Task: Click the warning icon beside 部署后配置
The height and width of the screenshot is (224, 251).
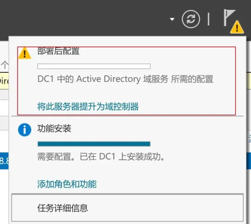Action: tap(24, 53)
